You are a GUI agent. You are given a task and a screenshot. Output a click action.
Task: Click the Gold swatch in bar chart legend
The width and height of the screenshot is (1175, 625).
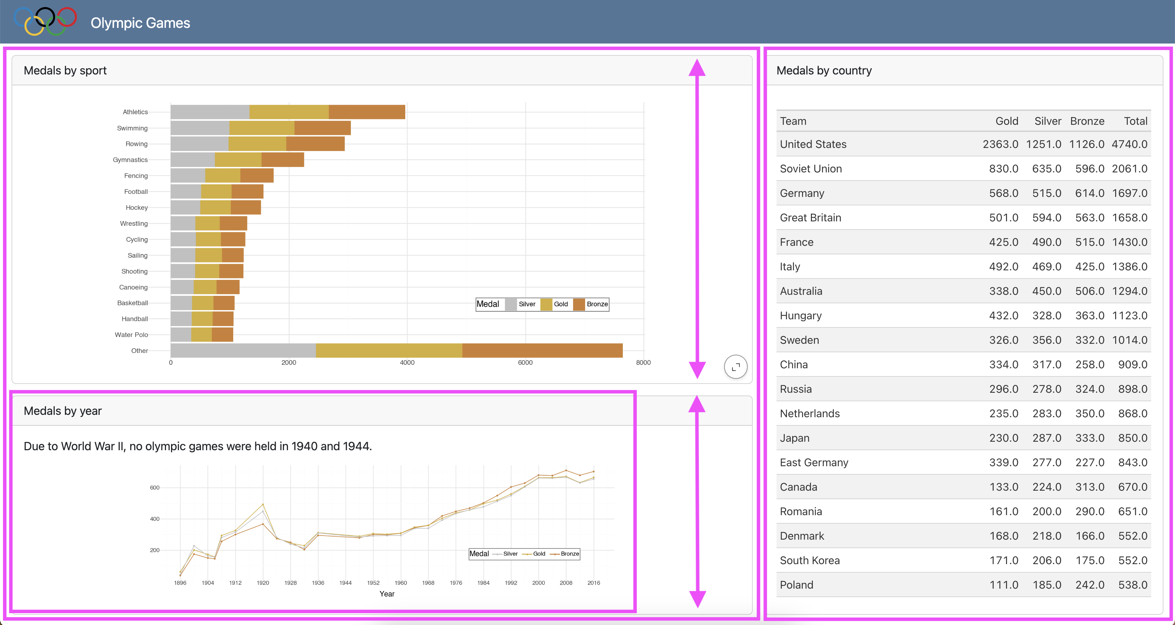tap(546, 304)
